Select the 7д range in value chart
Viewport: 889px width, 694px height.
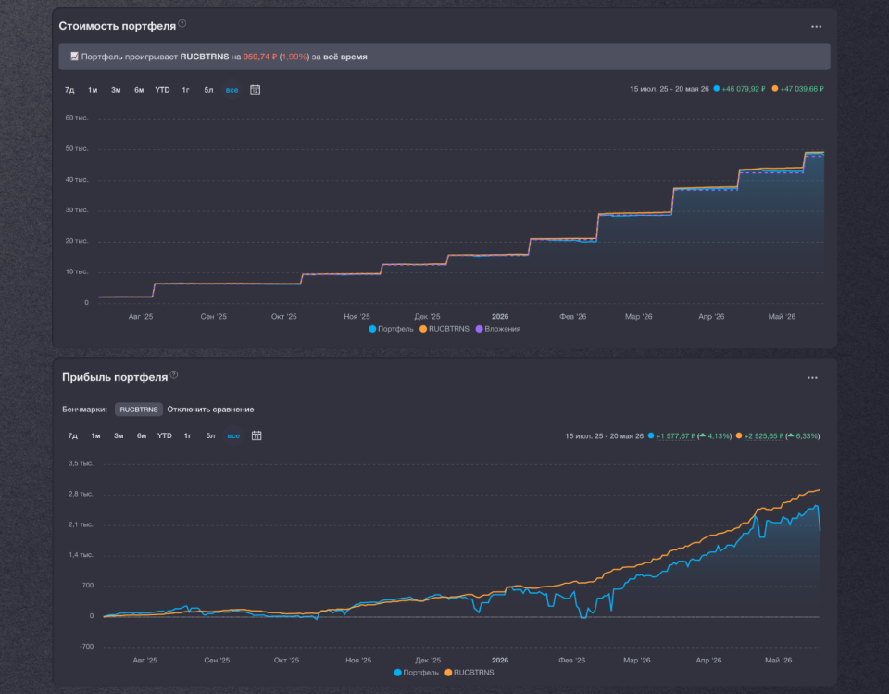tap(69, 90)
